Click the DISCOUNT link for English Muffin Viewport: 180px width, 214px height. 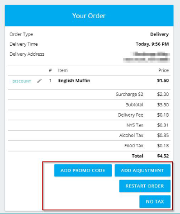pos(22,81)
